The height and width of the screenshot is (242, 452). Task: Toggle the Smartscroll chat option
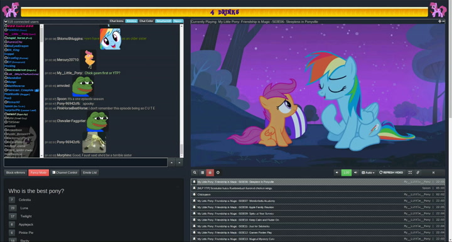(x=163, y=21)
